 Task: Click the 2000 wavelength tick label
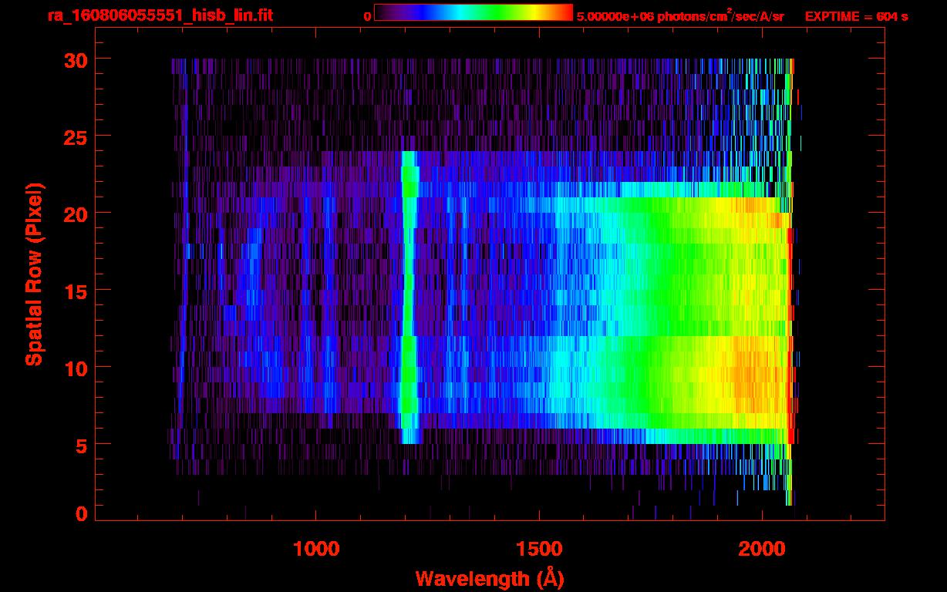pos(762,549)
